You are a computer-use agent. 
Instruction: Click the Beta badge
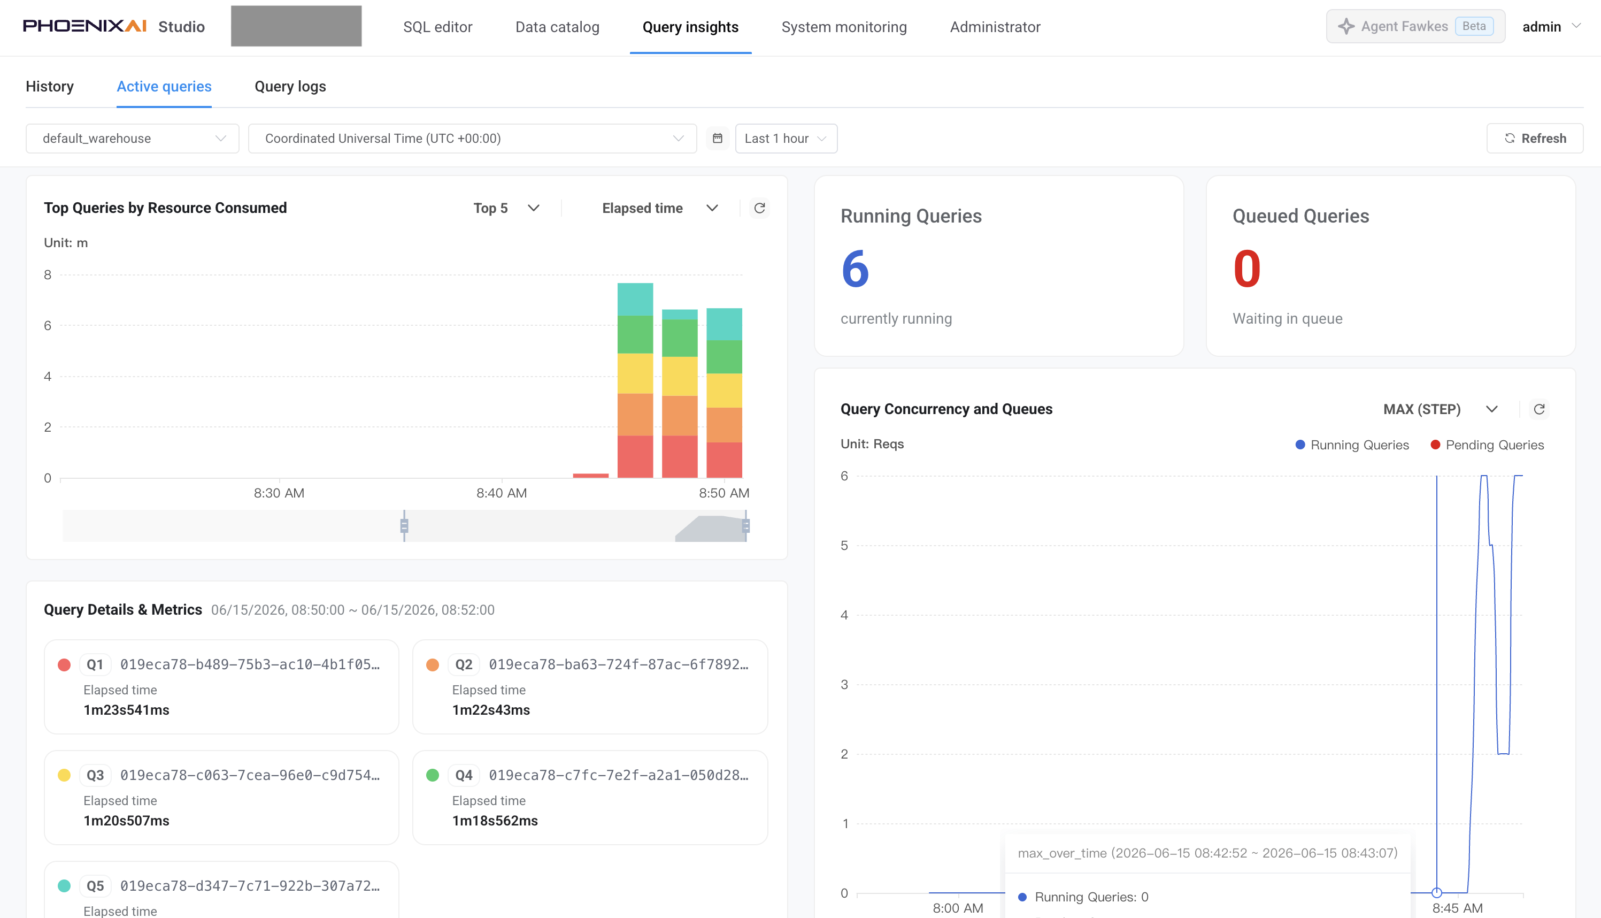(x=1474, y=27)
